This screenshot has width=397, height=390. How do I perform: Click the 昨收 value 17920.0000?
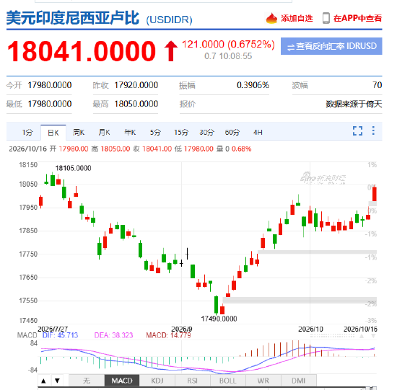pos(136,85)
